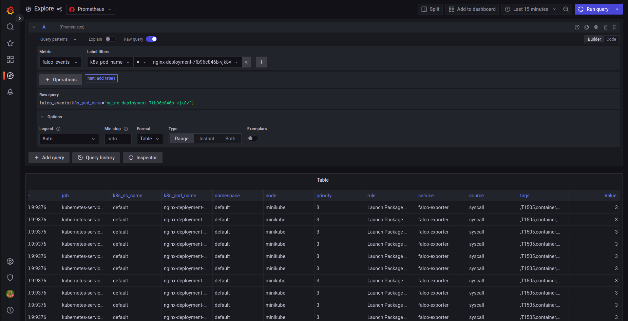Open Grafana home logo
The height and width of the screenshot is (321, 628).
coord(10,11)
